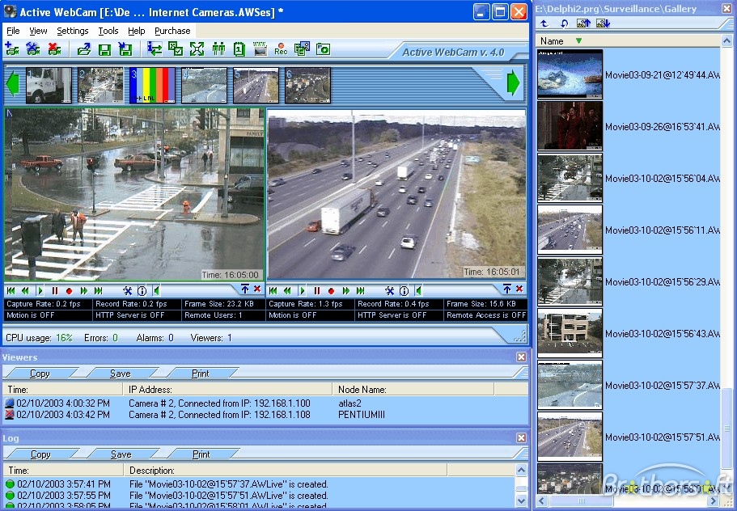Start recording camera 1 with red record button
The height and width of the screenshot is (511, 737).
(70, 289)
